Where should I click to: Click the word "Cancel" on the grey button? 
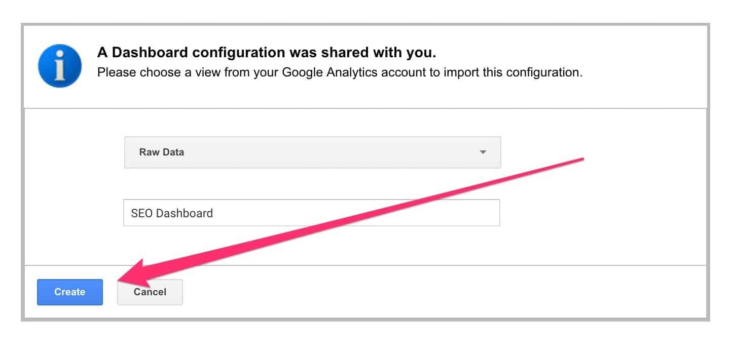[x=150, y=292]
